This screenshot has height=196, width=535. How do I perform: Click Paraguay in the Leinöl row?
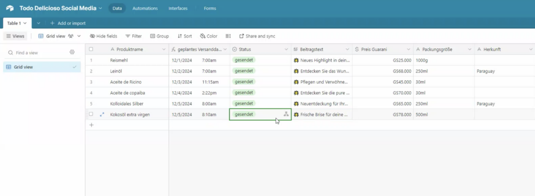(x=486, y=71)
